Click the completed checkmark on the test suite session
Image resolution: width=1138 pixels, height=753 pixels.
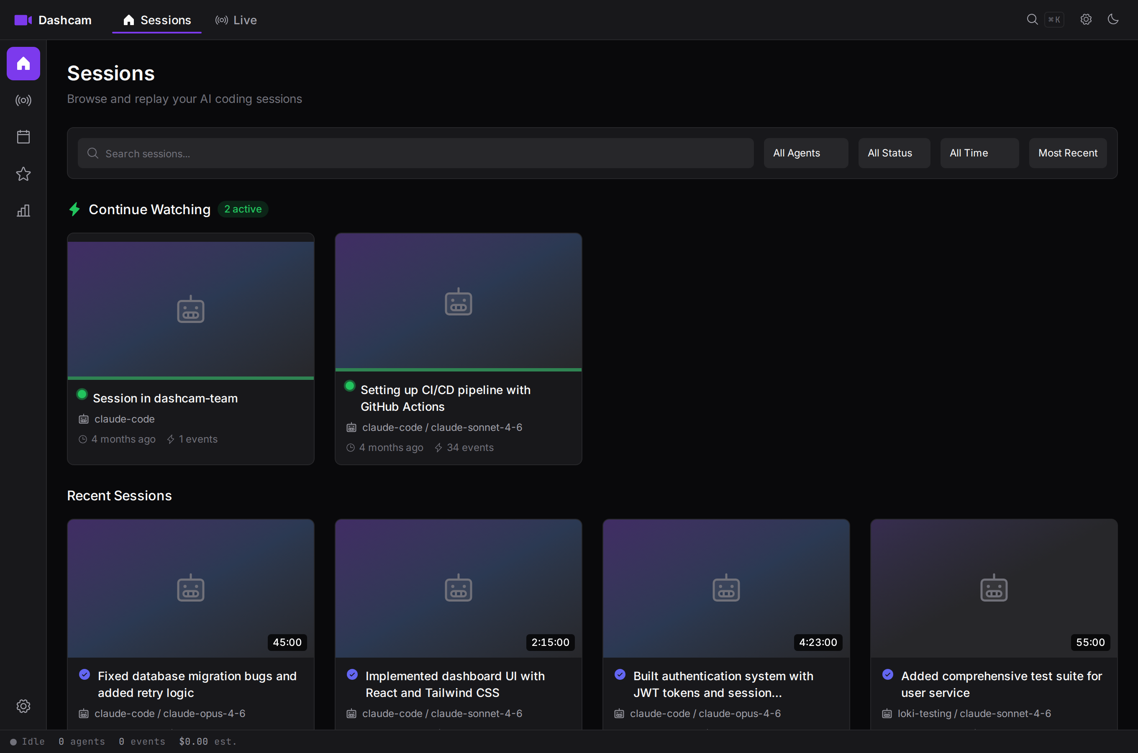coord(887,674)
